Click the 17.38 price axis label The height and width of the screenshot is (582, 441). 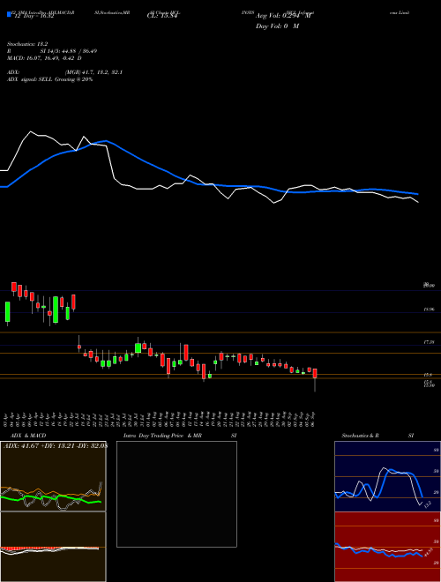(x=430, y=342)
